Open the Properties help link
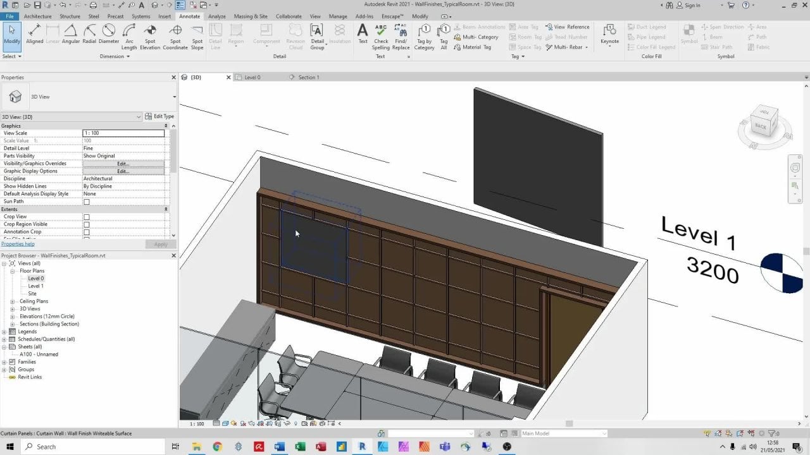Screen dimensions: 810x455 point(18,244)
